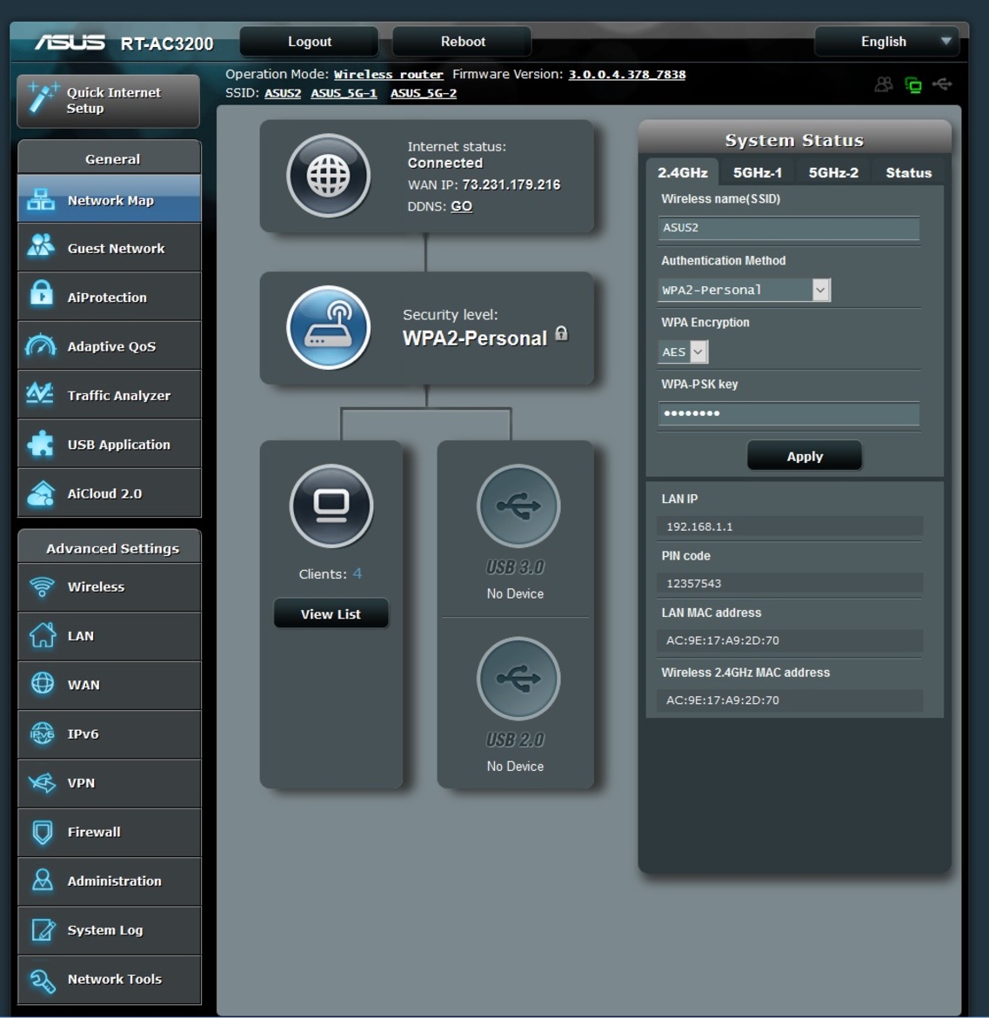This screenshot has width=989, height=1018.
Task: Click the Network Tools wrench icon
Action: coord(42,980)
